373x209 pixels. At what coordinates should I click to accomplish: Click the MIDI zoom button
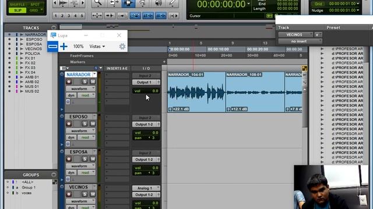coord(74,3)
